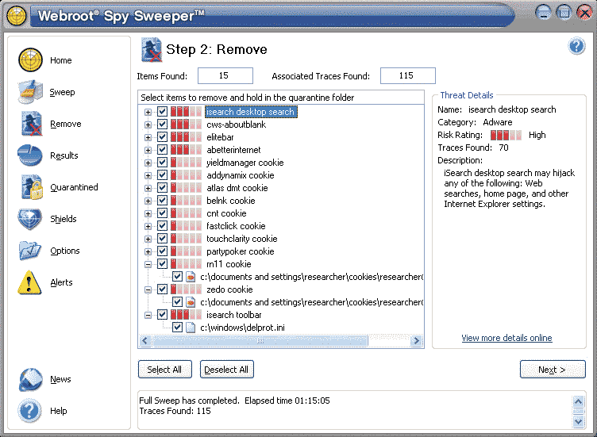597x437 pixels.
Task: Collapse isearch toolbar node
Action: pos(148,316)
